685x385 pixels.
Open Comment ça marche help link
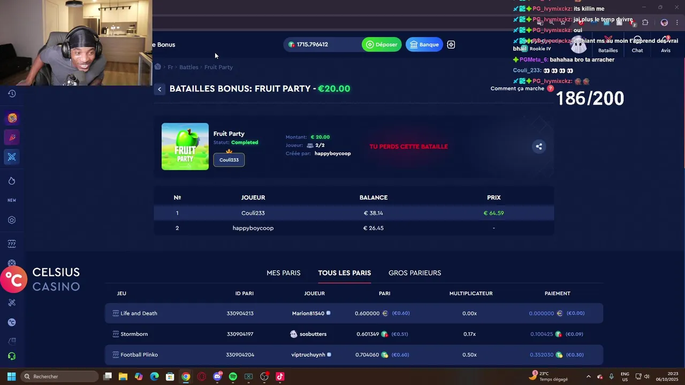517,89
